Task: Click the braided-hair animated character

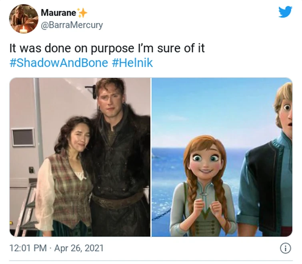Action: pyautogui.click(x=204, y=186)
